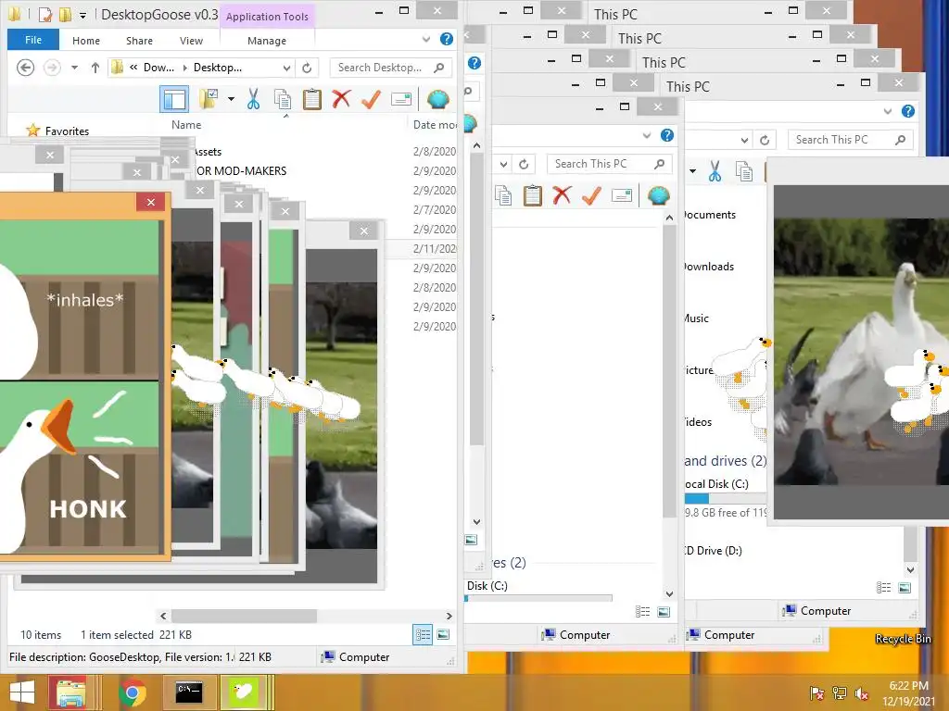Click the Copy icon in DesktopGoose toolbar
The image size is (949, 711).
point(283,99)
